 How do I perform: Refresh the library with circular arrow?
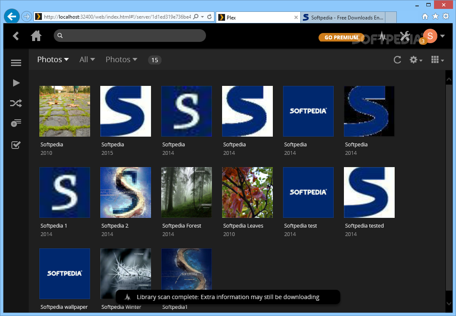[397, 60]
